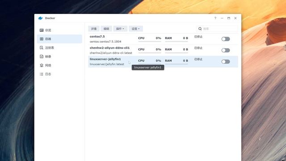The image size is (286, 161).
Task: View the 日志 log section
Action: point(59,74)
